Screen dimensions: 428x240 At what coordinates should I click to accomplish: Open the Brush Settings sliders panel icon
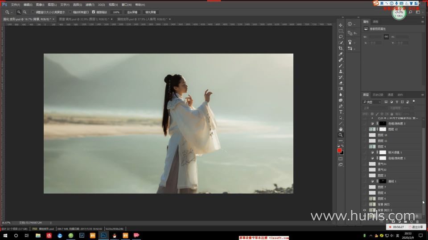click(x=350, y=48)
